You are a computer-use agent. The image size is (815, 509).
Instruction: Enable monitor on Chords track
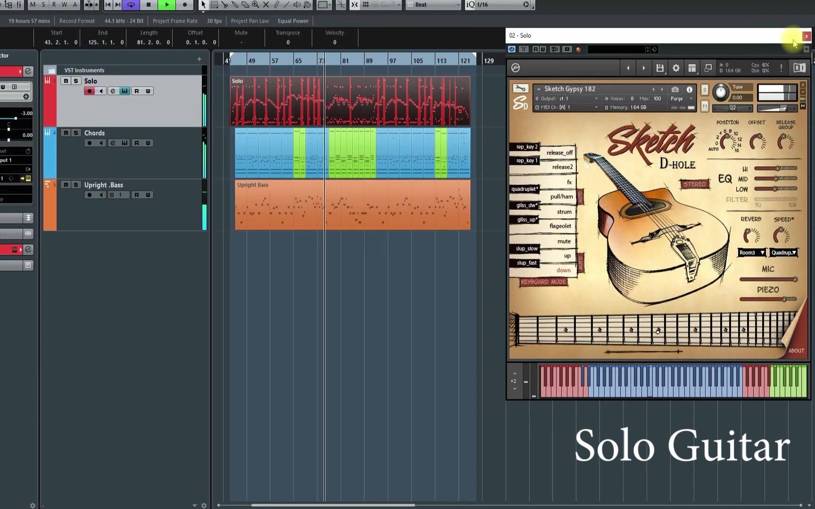(x=101, y=143)
